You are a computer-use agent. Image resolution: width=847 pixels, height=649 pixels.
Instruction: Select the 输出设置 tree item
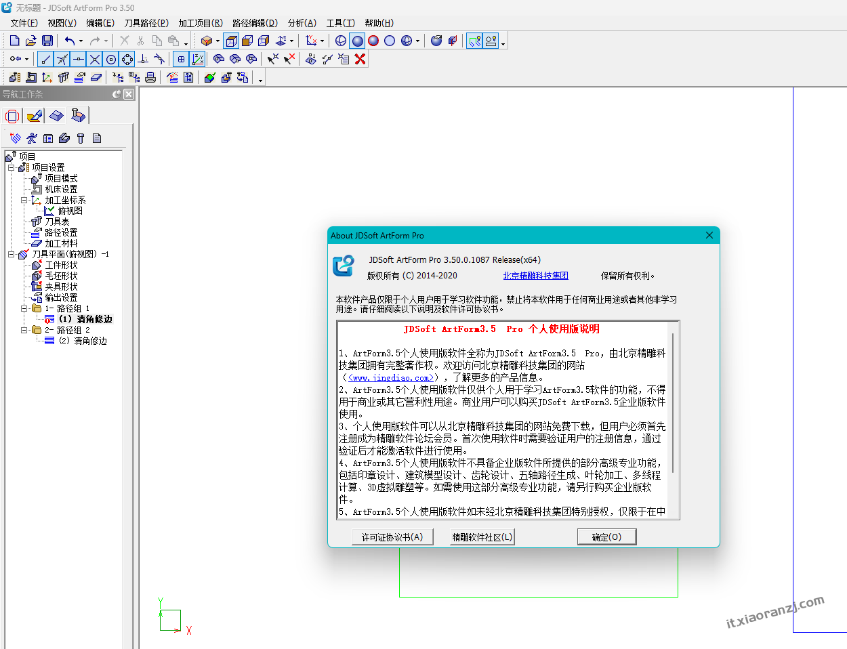click(x=61, y=297)
